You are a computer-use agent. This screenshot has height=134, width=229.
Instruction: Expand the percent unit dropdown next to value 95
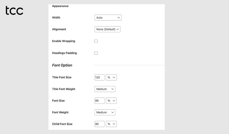[111, 101]
